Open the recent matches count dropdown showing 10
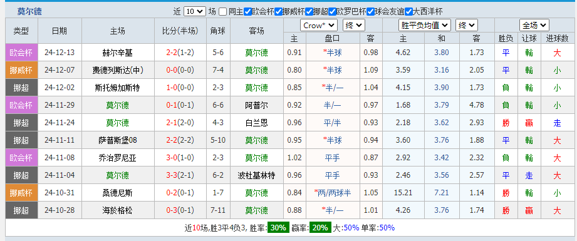This screenshot has height=241, width=577. pyautogui.click(x=194, y=12)
